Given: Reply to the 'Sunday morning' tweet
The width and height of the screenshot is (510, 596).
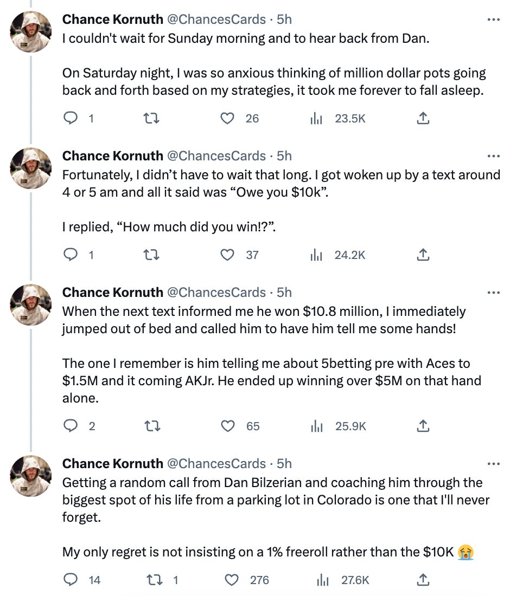Looking at the screenshot, I should pos(71,118).
